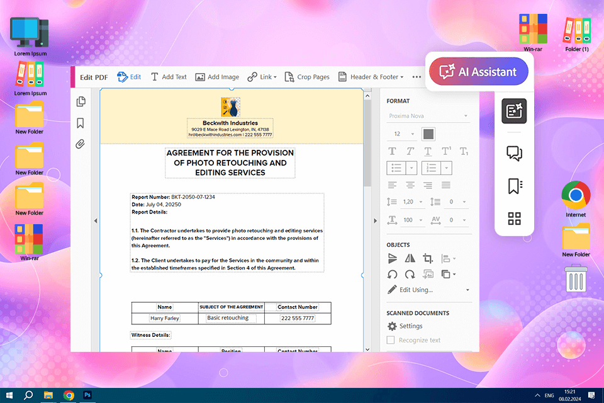Expand numbered list style dropdown
Screen dimensions: 604x403
447,168
